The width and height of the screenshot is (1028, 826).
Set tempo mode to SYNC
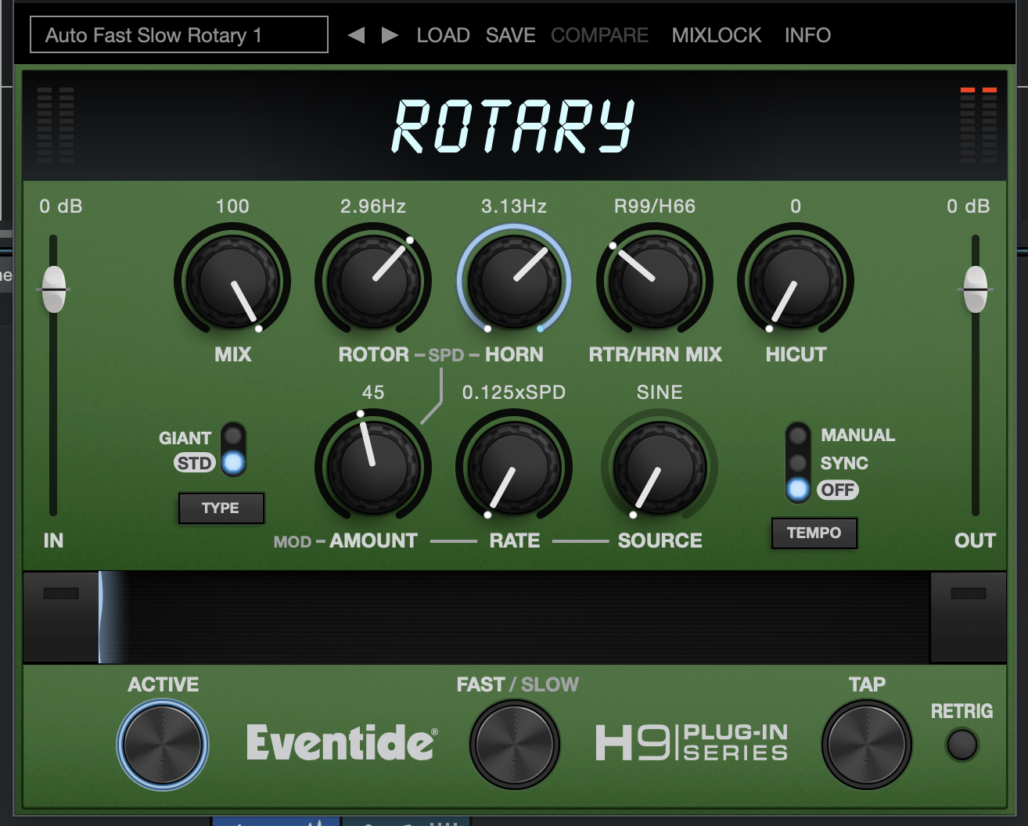pyautogui.click(x=798, y=463)
